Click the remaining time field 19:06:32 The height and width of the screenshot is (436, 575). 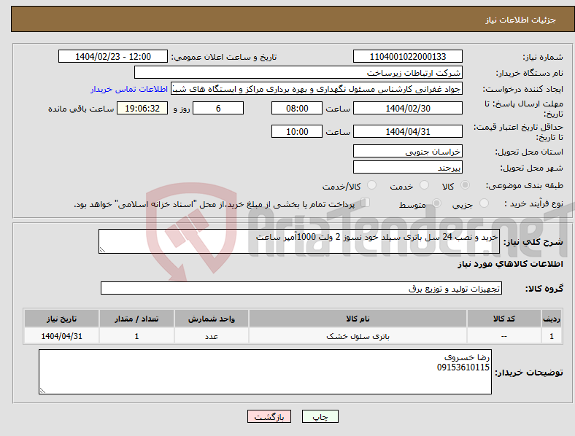[142, 108]
